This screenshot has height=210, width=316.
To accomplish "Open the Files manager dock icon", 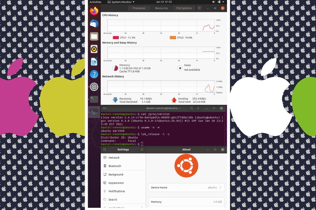I will coord(94,37).
